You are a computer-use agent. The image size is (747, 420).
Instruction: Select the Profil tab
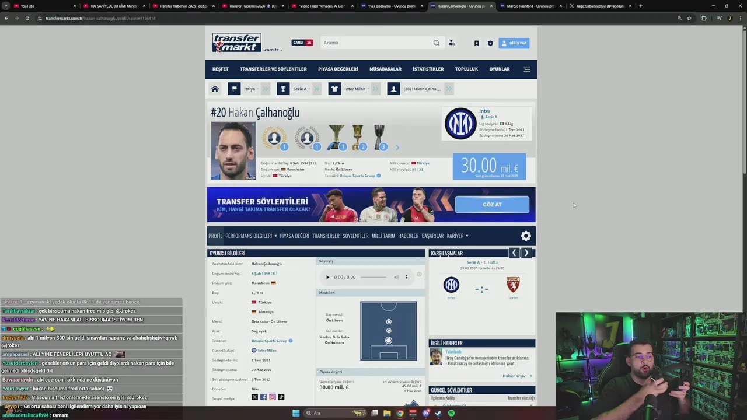click(215, 236)
